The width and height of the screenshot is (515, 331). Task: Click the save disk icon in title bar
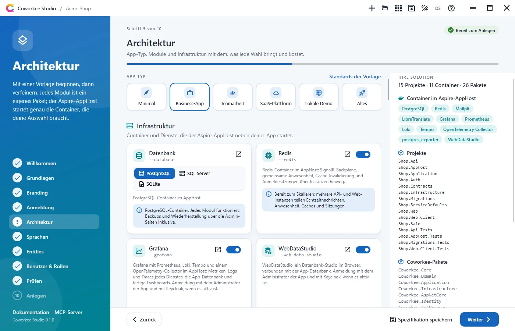tap(412, 8)
